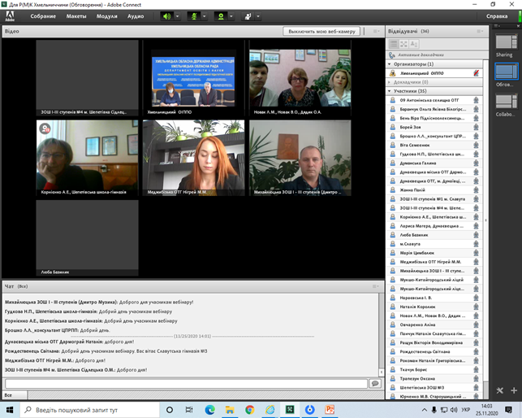522x418 pixels.
Task: Click the Adobe logo in the menu bar
Action: pyautogui.click(x=10, y=15)
